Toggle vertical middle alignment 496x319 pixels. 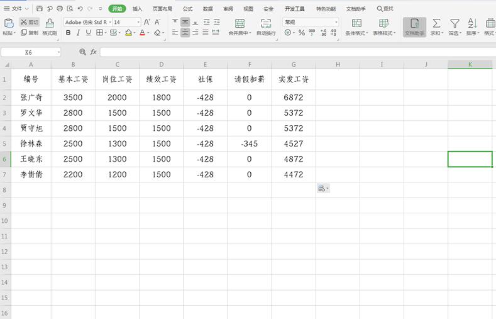[185, 22]
